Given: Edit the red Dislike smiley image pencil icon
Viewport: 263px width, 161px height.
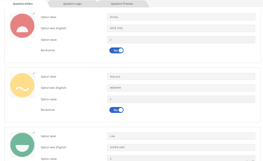Looking at the screenshot, I should coord(34,14).
